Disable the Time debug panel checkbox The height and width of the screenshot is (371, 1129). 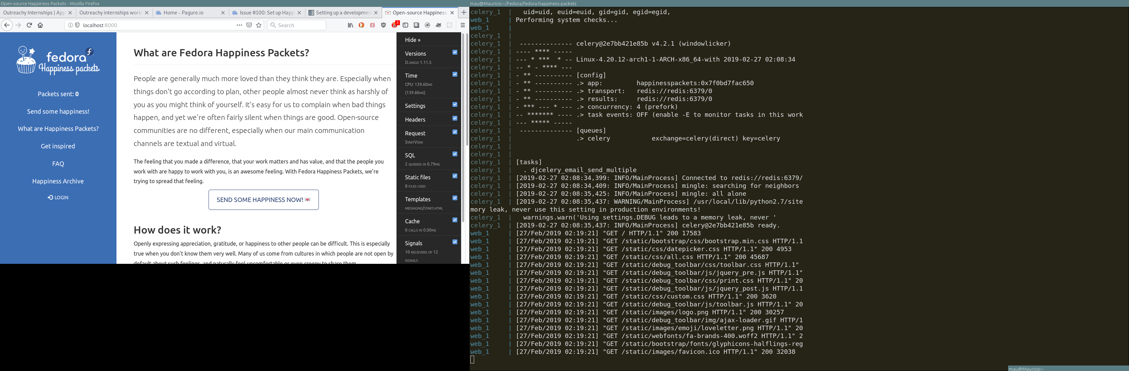click(x=455, y=74)
